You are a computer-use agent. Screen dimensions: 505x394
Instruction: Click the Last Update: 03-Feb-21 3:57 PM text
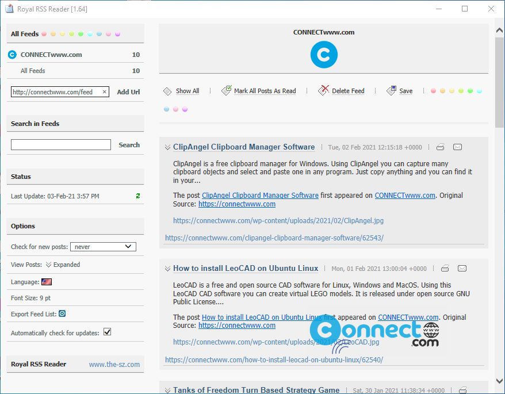(55, 196)
